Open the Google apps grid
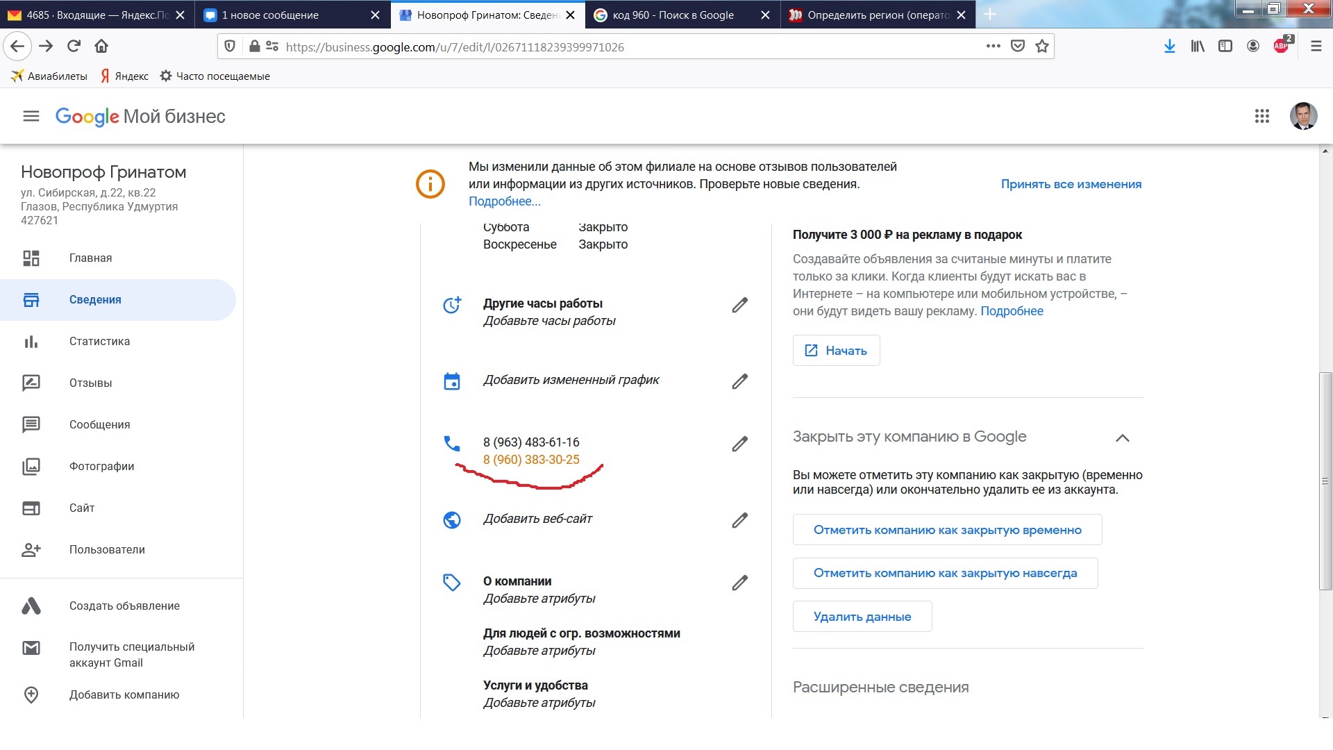 [1261, 116]
